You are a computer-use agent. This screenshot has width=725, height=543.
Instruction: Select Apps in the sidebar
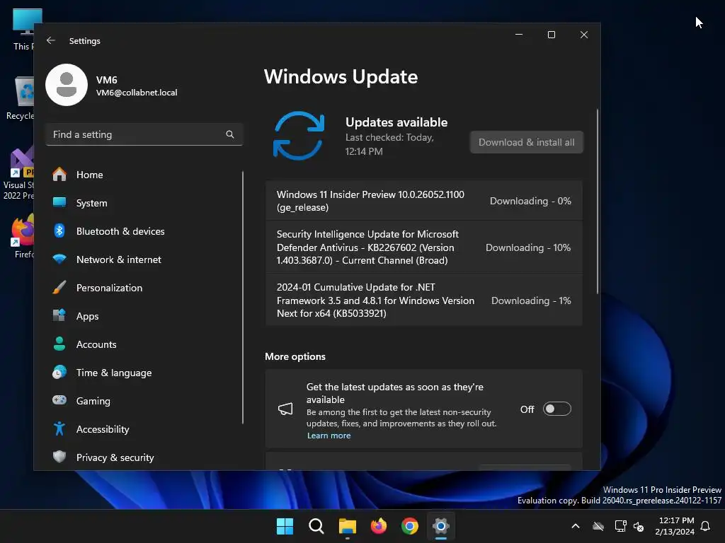(144, 316)
